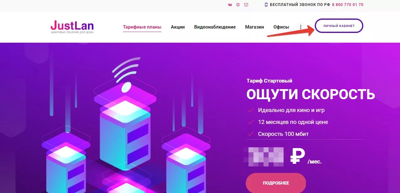The image size is (400, 193).
Task: Click the Личный кабинет button
Action: coord(339,26)
